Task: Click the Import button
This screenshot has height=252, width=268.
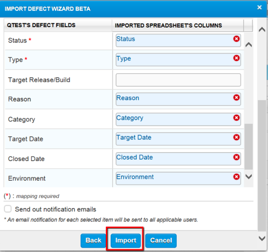Action: coord(126,241)
